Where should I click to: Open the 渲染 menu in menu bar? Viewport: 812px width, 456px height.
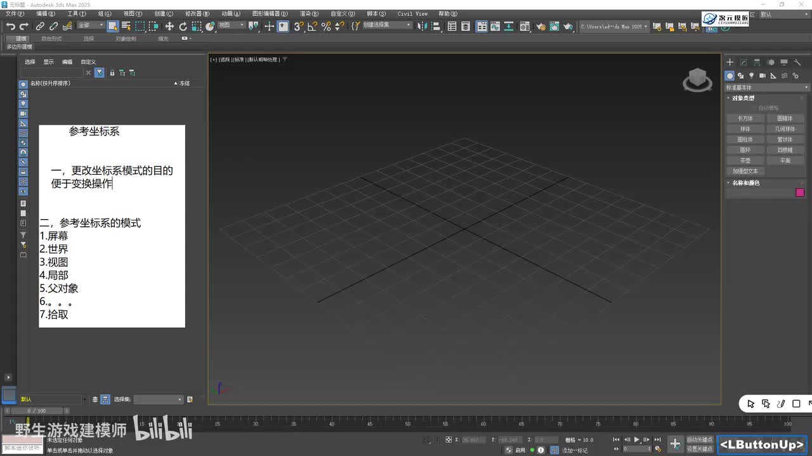point(310,13)
